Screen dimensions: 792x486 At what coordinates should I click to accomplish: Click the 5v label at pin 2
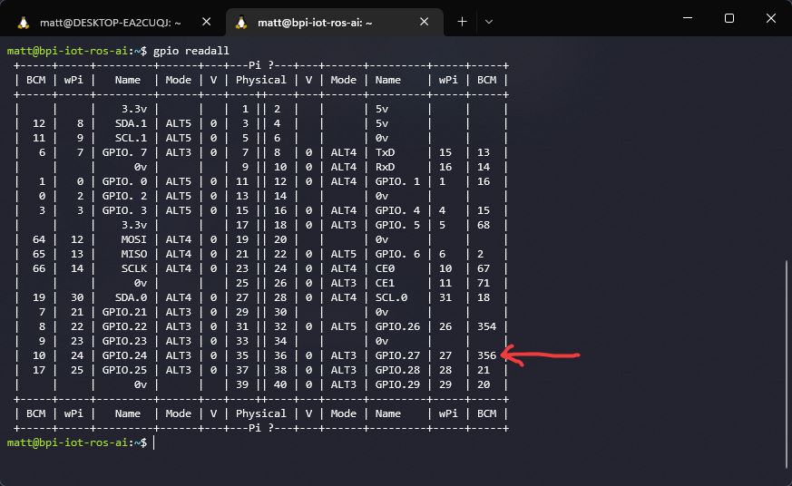click(381, 109)
